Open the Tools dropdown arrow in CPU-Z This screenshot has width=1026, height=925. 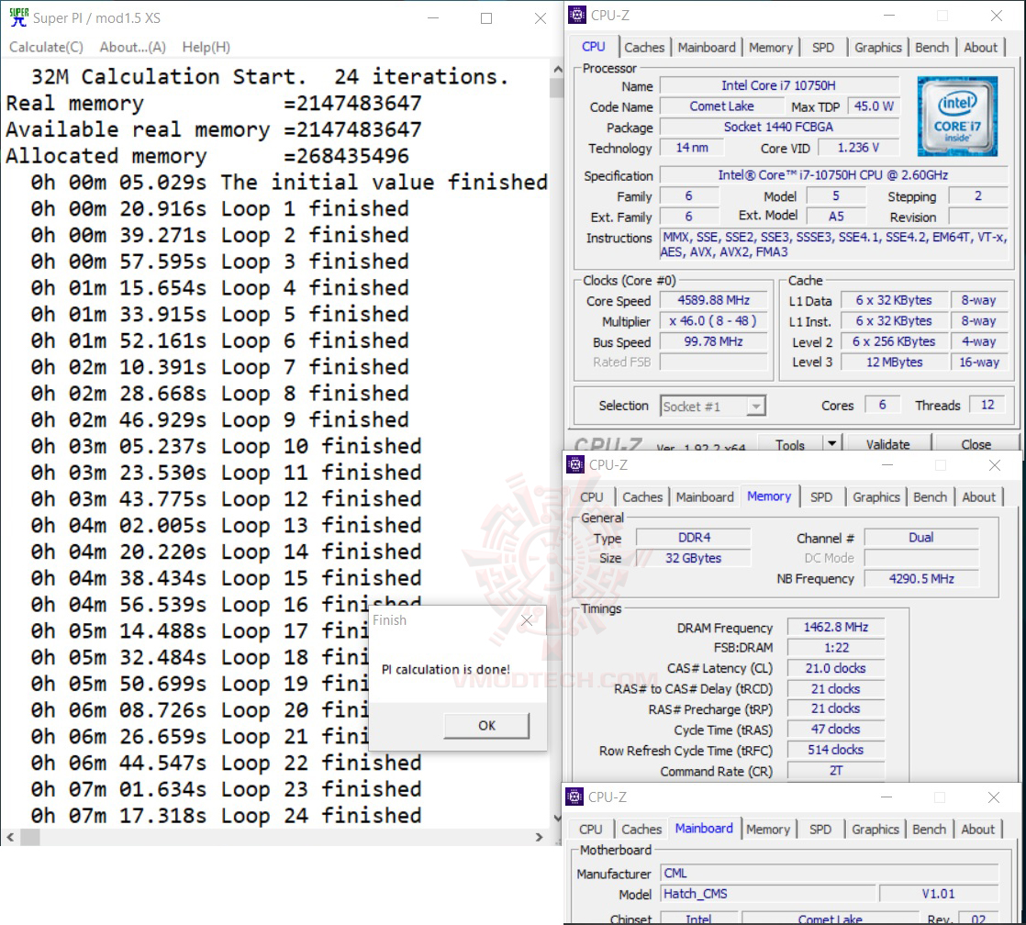[x=831, y=443]
